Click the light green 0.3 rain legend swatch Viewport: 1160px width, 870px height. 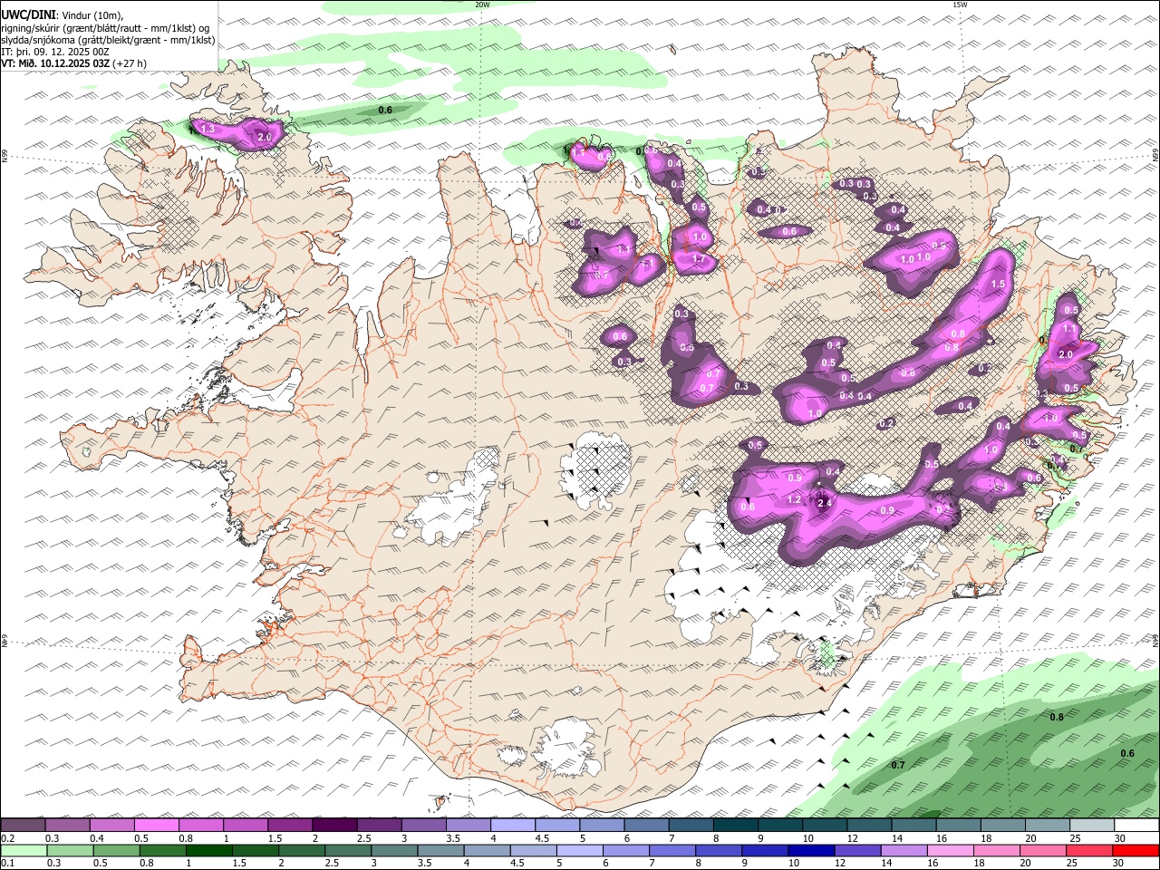[x=70, y=851]
